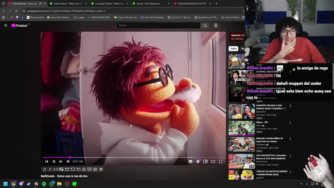Start voice search with microphone icon
The image size is (334, 188).
tap(216, 25)
